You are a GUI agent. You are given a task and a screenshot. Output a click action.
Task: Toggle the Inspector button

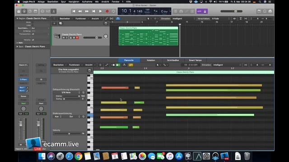click(24, 11)
